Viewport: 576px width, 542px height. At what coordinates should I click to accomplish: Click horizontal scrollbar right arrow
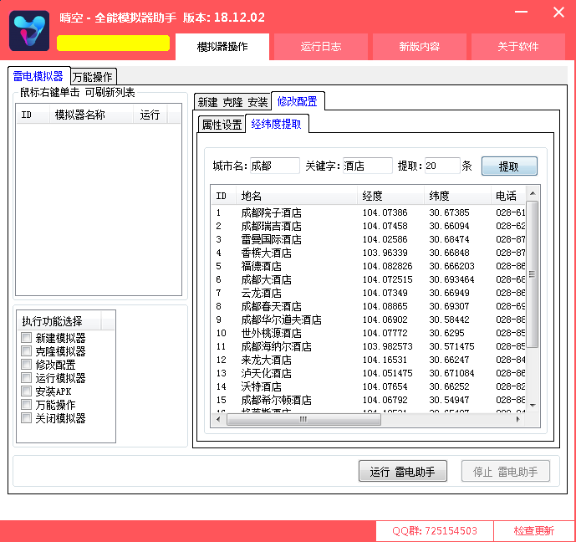pyautogui.click(x=518, y=419)
